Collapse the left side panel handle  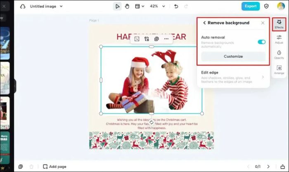click(x=15, y=86)
